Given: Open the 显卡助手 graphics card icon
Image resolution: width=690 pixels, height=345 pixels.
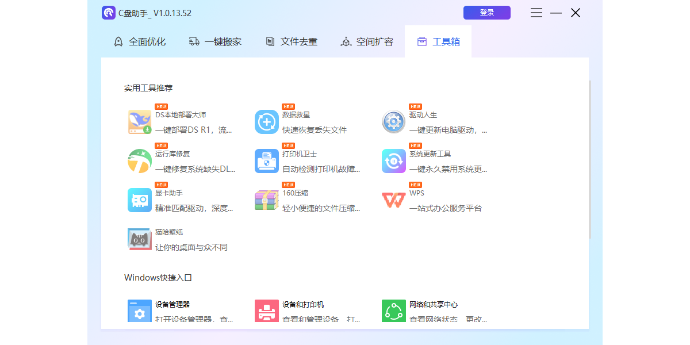Looking at the screenshot, I should coord(139,200).
